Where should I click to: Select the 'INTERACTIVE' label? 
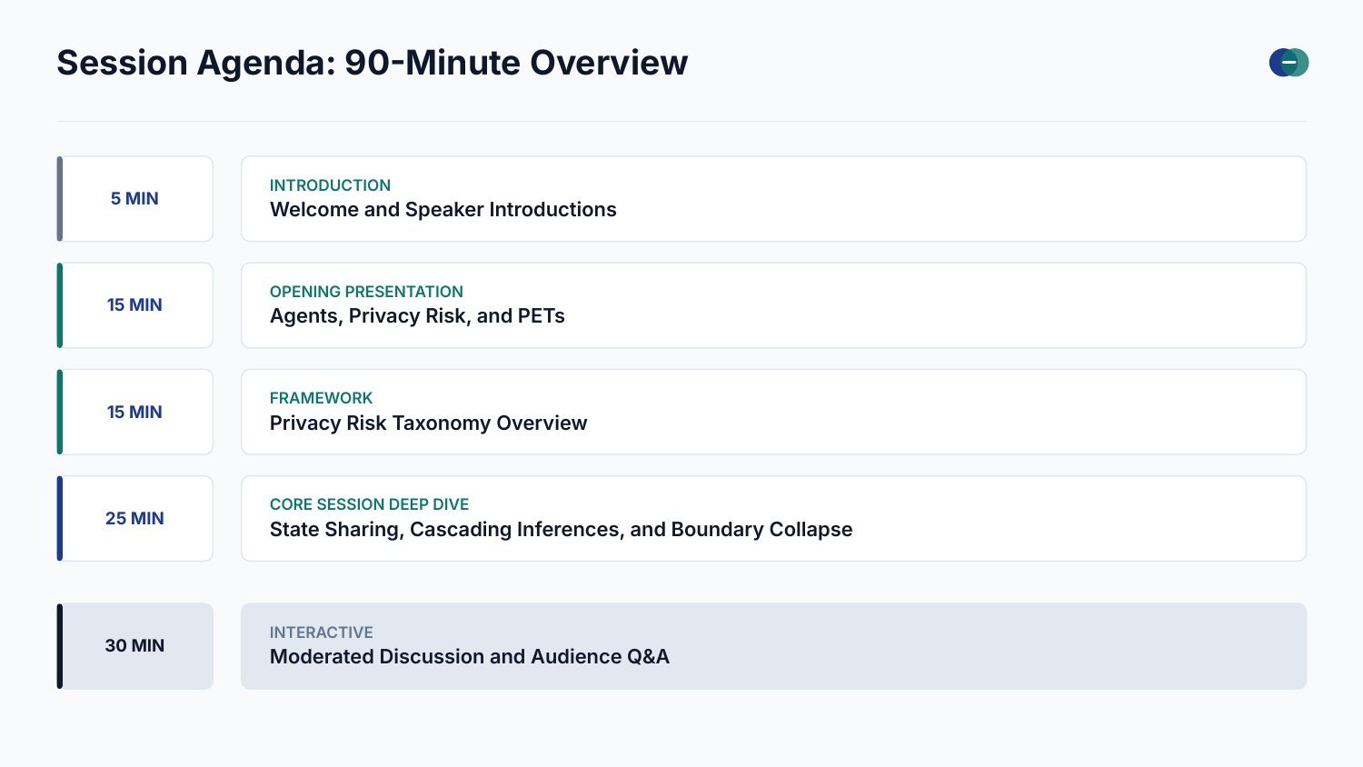[321, 633]
